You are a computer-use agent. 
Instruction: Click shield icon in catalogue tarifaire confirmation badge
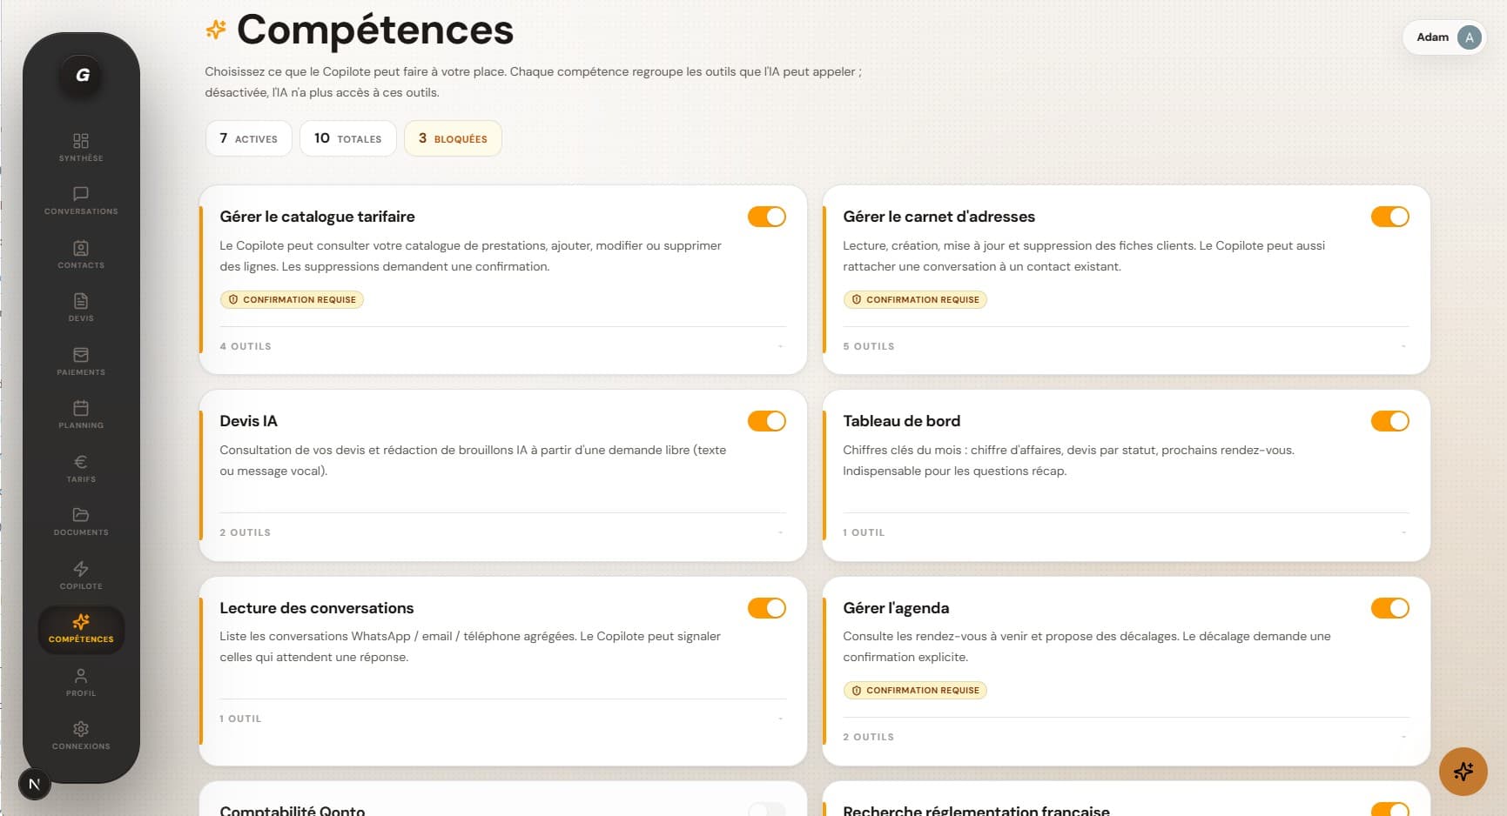coord(233,299)
